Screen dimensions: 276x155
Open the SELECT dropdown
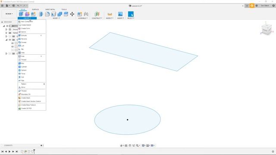(x=131, y=18)
